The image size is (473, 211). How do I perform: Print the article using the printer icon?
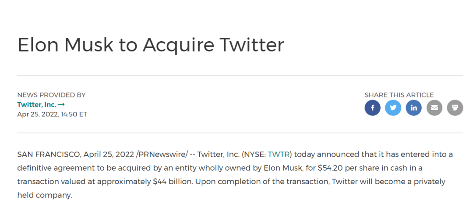(455, 107)
